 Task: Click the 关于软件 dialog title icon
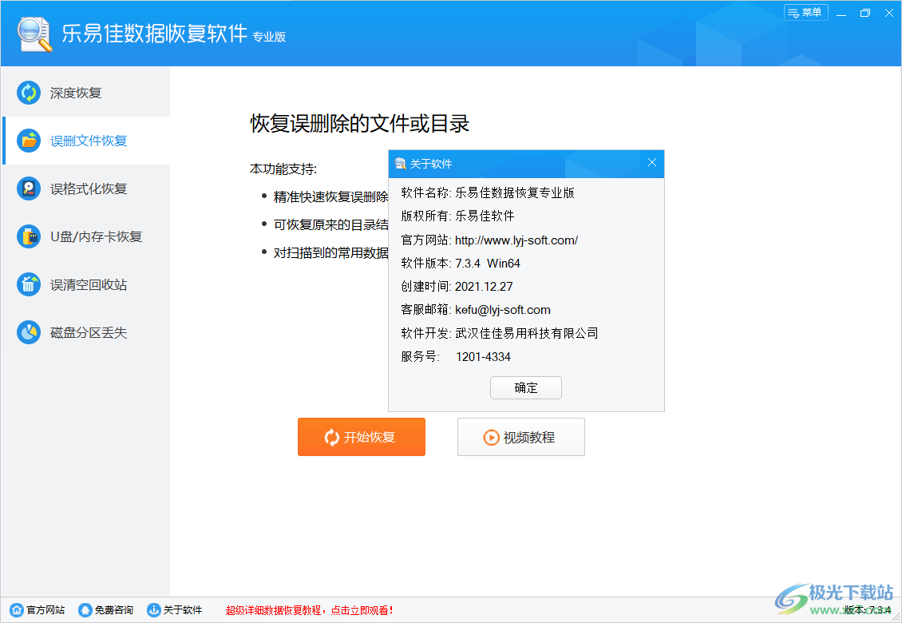coord(401,164)
